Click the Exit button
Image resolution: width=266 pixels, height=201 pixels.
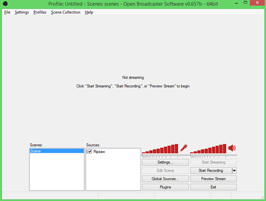point(213,187)
